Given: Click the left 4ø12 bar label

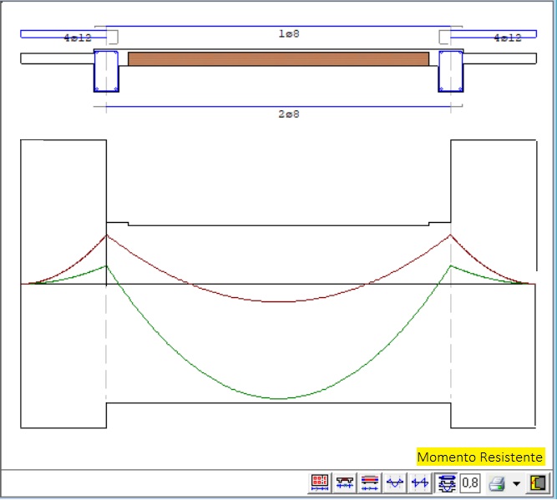Looking at the screenshot, I should pos(78,38).
